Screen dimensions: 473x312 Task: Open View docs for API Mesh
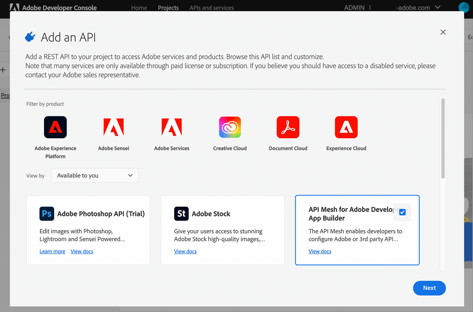(x=320, y=251)
